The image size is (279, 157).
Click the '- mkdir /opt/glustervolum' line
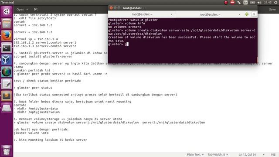click(x=37, y=112)
